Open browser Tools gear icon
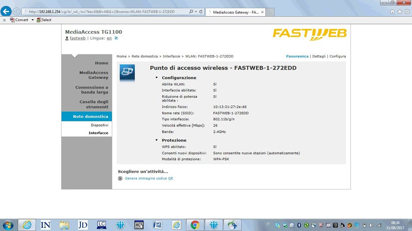412x231 pixels. pyautogui.click(x=407, y=12)
